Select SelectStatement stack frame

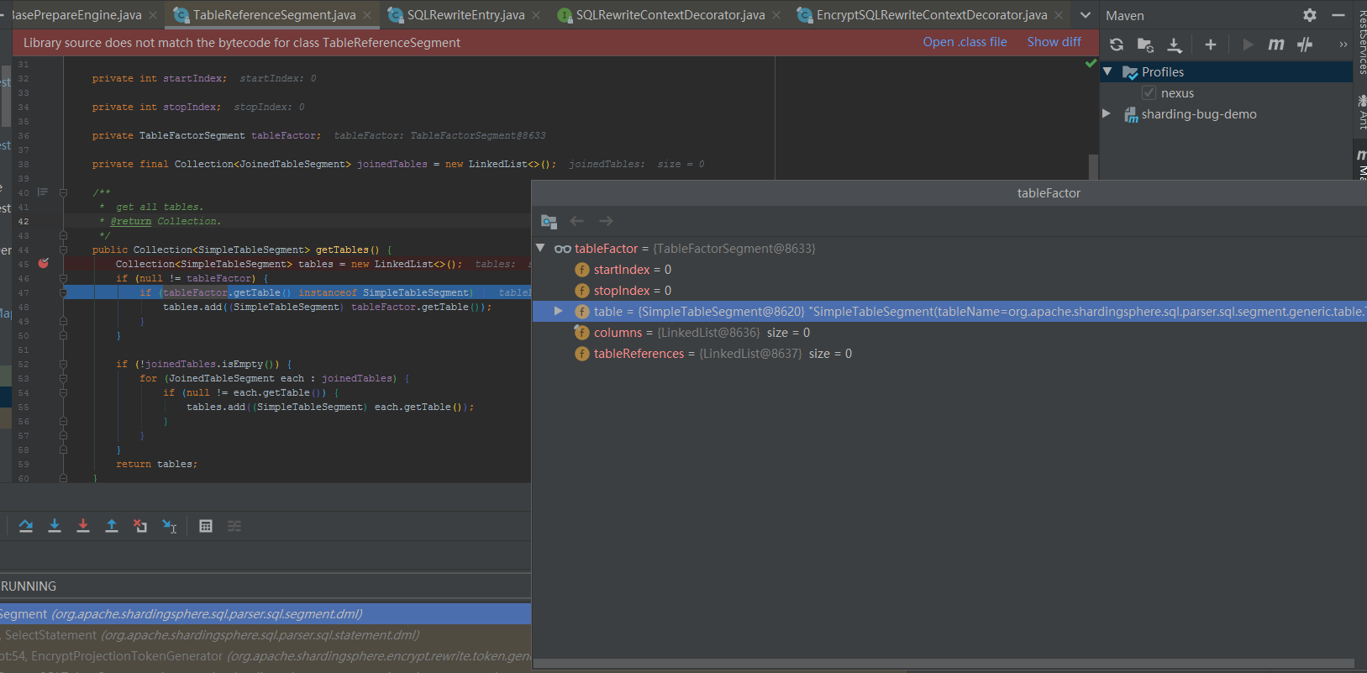point(266,634)
